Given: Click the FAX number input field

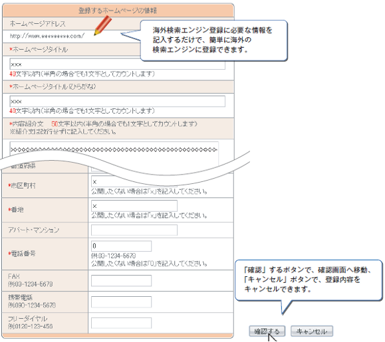Looking at the screenshot, I should point(121,280).
